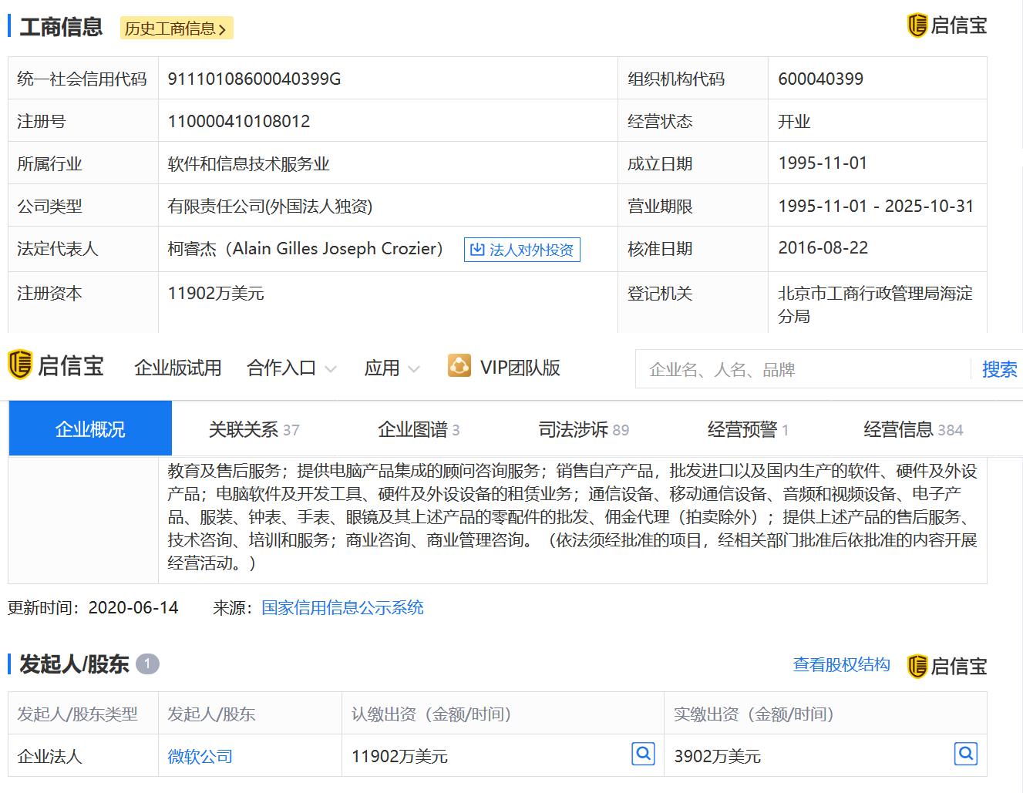Click the VIP团队版 crown icon

pyautogui.click(x=459, y=365)
